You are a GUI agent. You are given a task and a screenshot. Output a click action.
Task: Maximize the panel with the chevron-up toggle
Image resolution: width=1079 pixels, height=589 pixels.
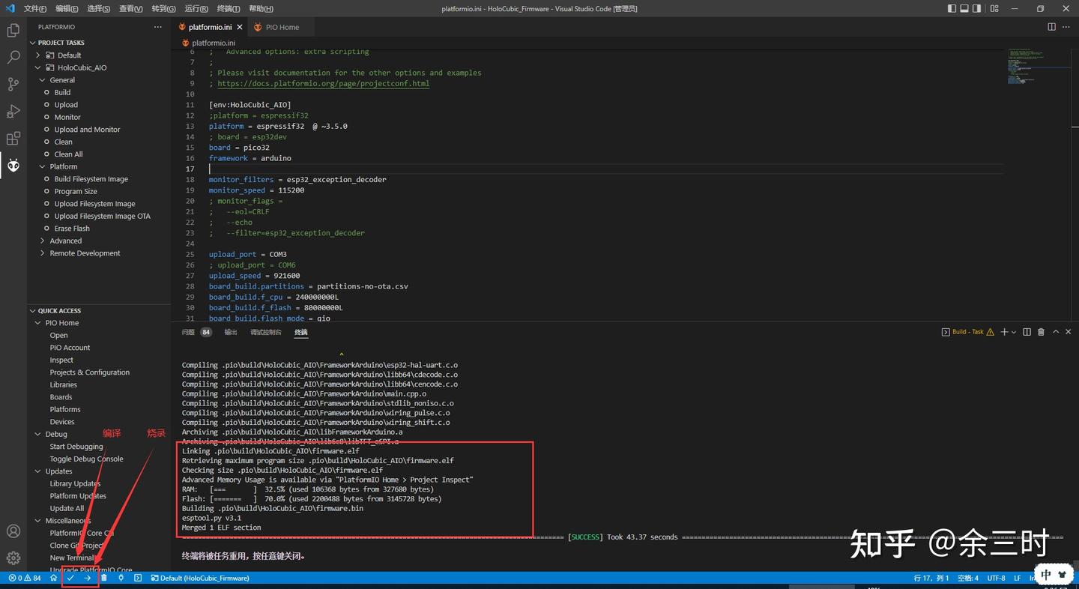pos(1056,331)
